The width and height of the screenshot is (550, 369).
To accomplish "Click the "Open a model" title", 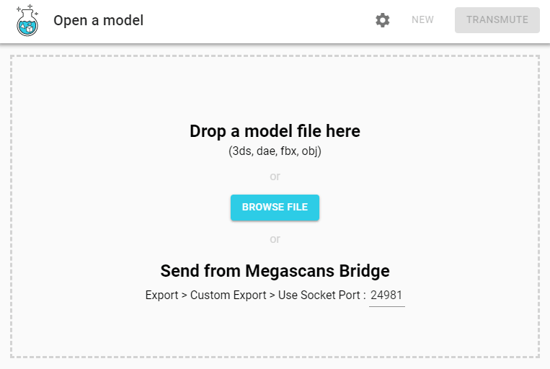I will (99, 20).
